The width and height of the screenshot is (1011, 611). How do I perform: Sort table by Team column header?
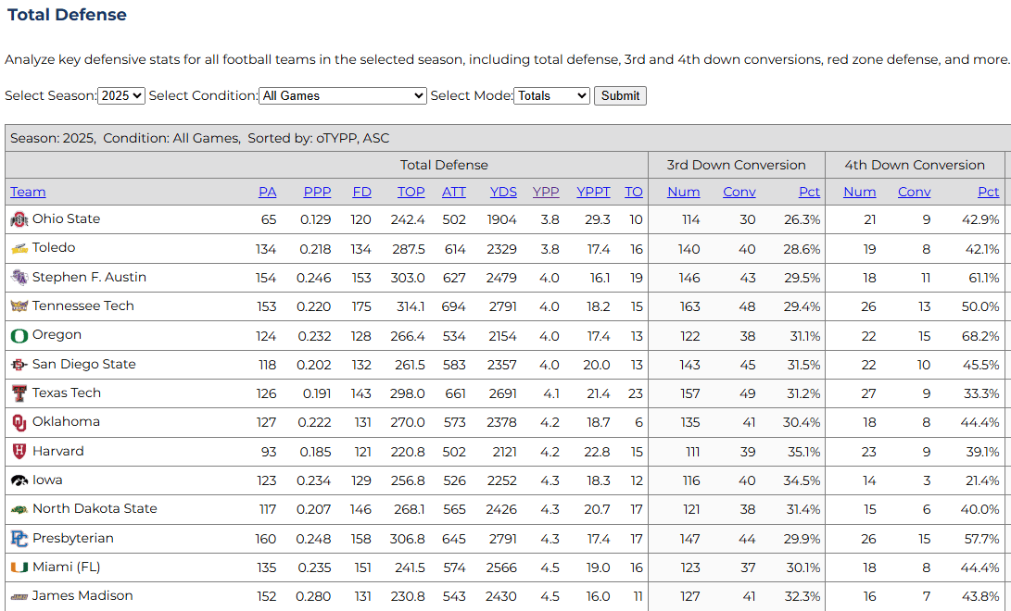click(28, 192)
